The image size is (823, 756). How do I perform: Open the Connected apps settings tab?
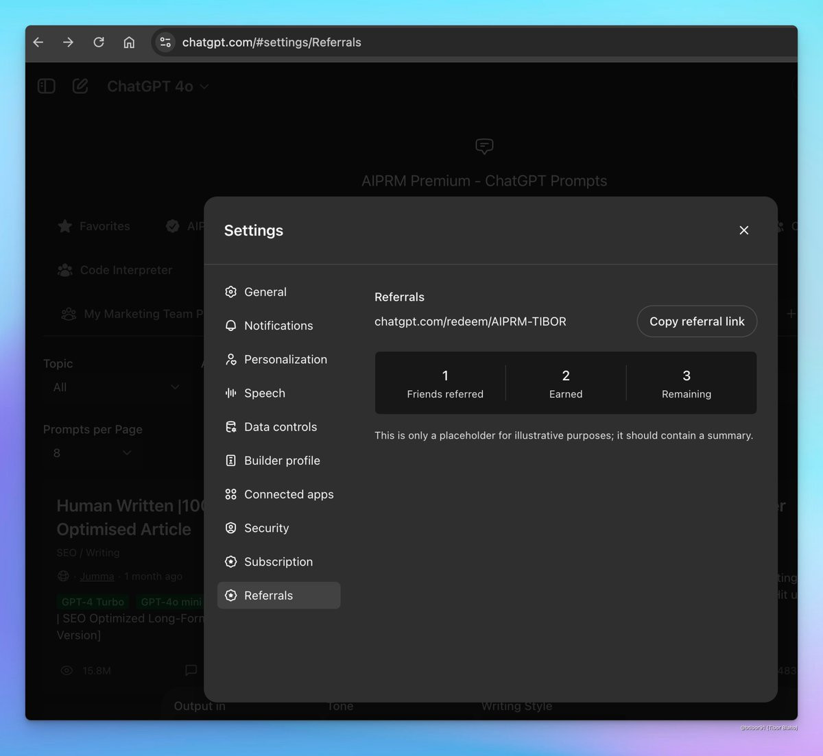click(x=279, y=494)
